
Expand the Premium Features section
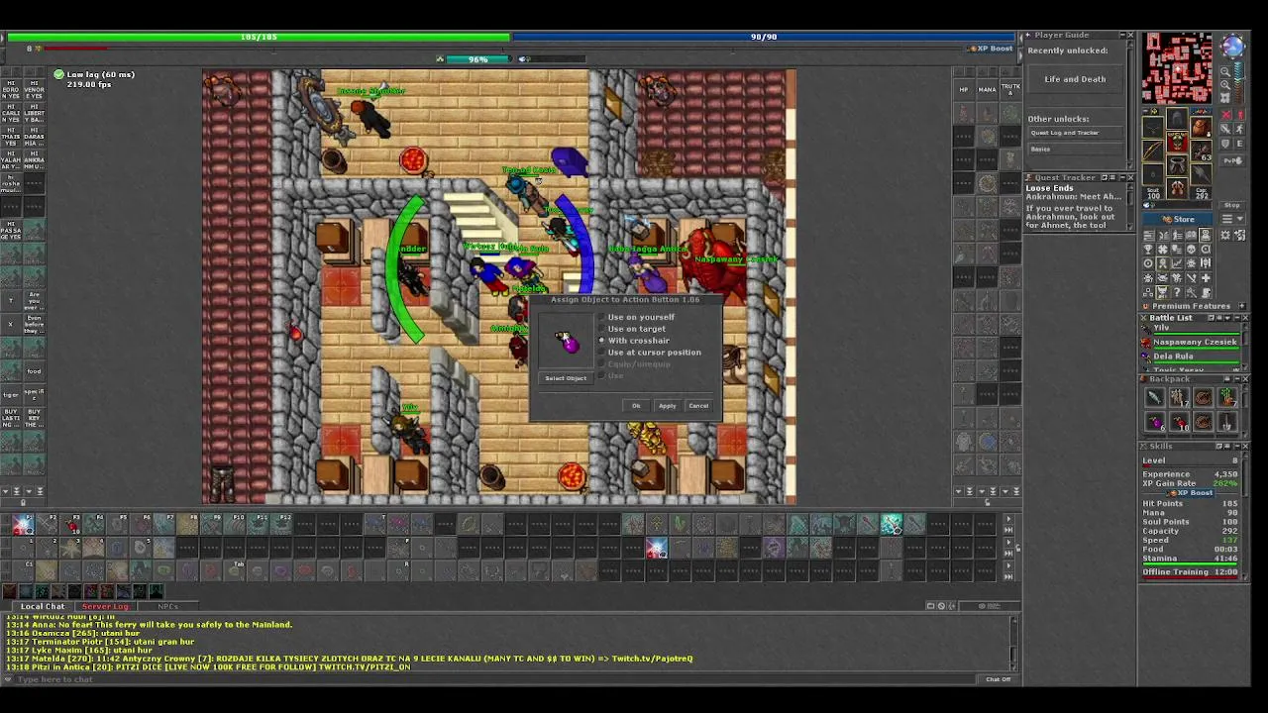(1242, 306)
